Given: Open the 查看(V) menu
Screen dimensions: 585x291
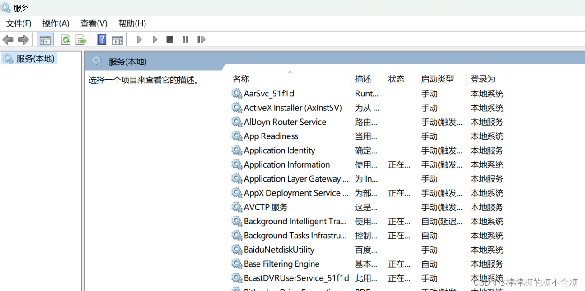Looking at the screenshot, I should pos(94,23).
